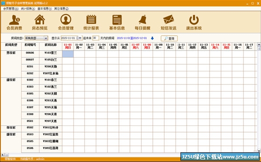Click the 退出系统 power icon

194,22
